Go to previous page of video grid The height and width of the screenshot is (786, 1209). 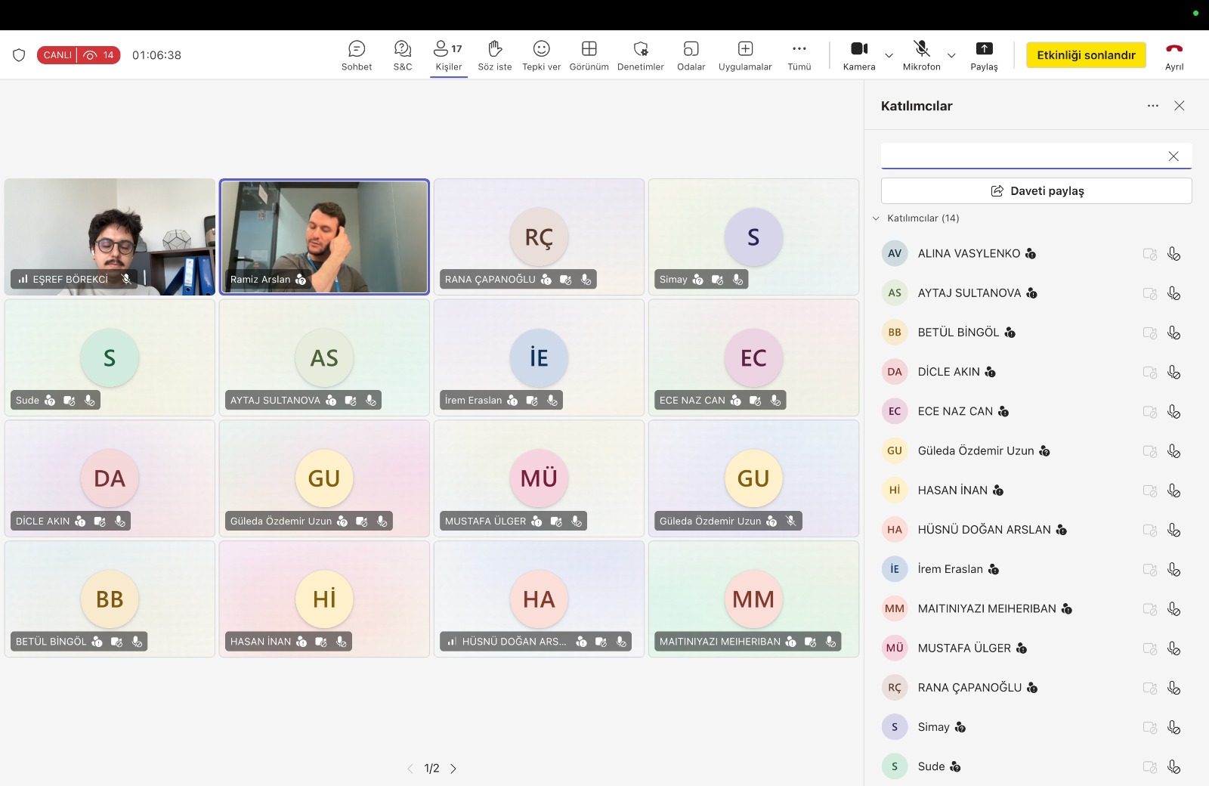(x=410, y=769)
